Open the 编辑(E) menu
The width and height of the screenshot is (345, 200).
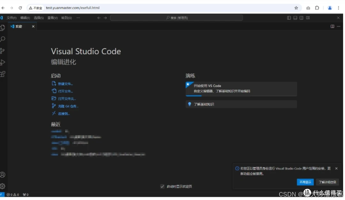point(25,18)
